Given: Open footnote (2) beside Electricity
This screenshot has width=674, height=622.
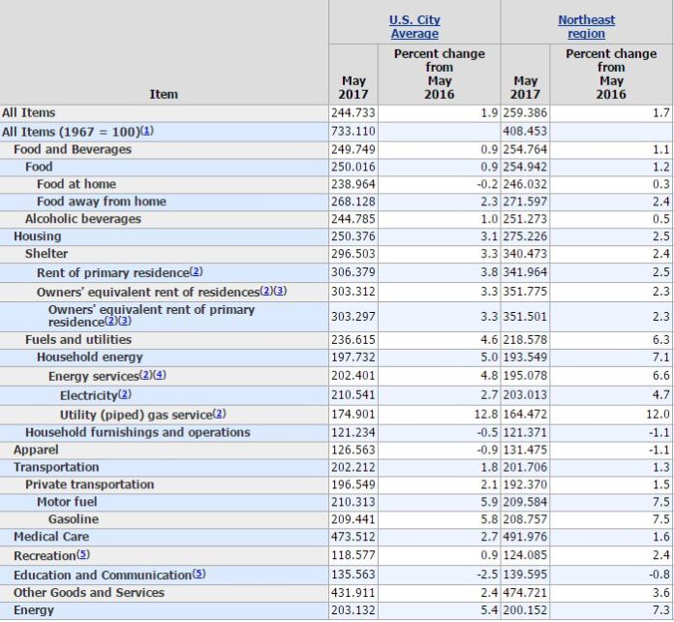Looking at the screenshot, I should [125, 394].
